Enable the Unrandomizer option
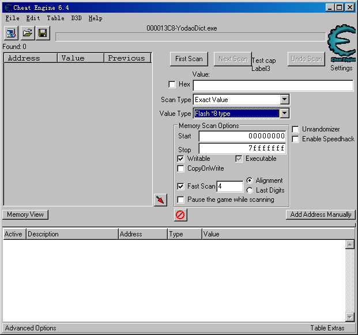 [296, 129]
